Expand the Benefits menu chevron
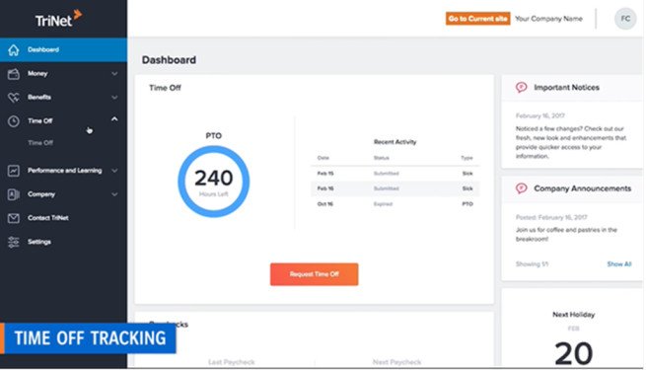Viewport: 646px width, 370px height. coord(114,98)
